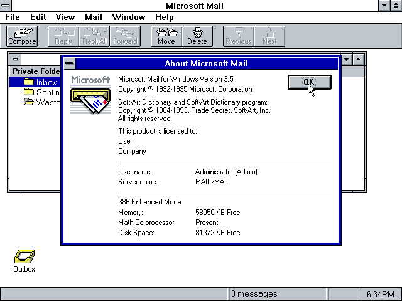This screenshot has height=301, width=402.
Task: Click the '81372 KB Free' disk space value
Action: (218, 233)
